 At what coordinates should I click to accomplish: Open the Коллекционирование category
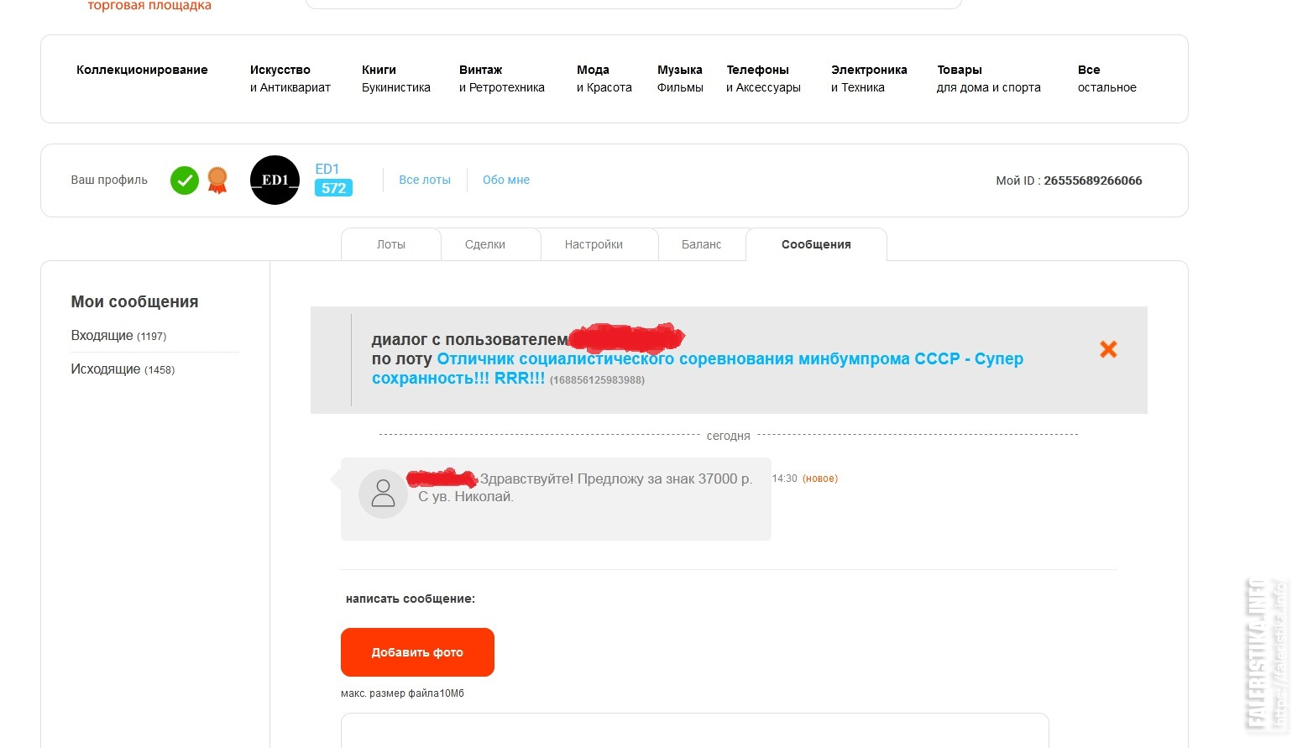142,70
